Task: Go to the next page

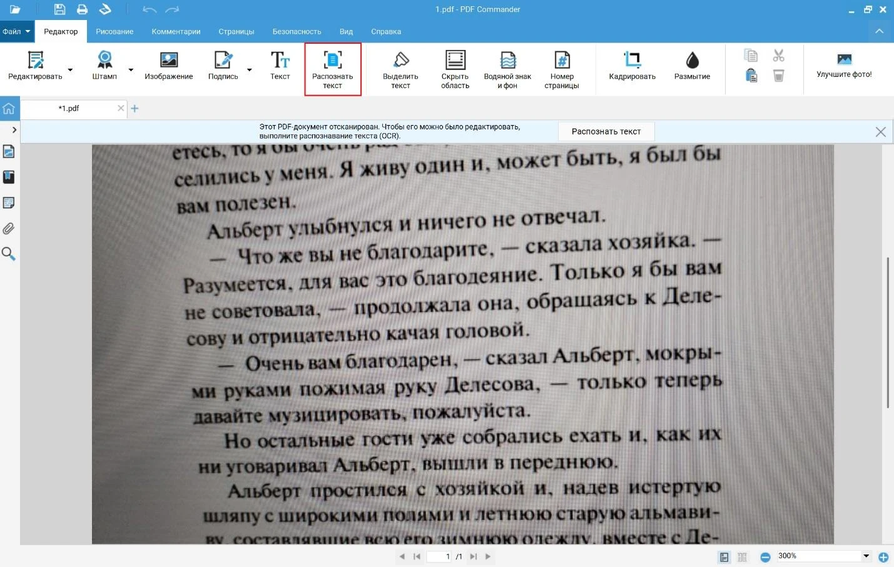Action: 488,556
